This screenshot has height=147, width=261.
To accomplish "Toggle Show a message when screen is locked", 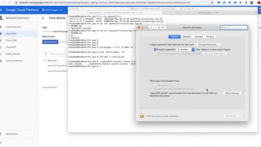I will click(x=155, y=53).
